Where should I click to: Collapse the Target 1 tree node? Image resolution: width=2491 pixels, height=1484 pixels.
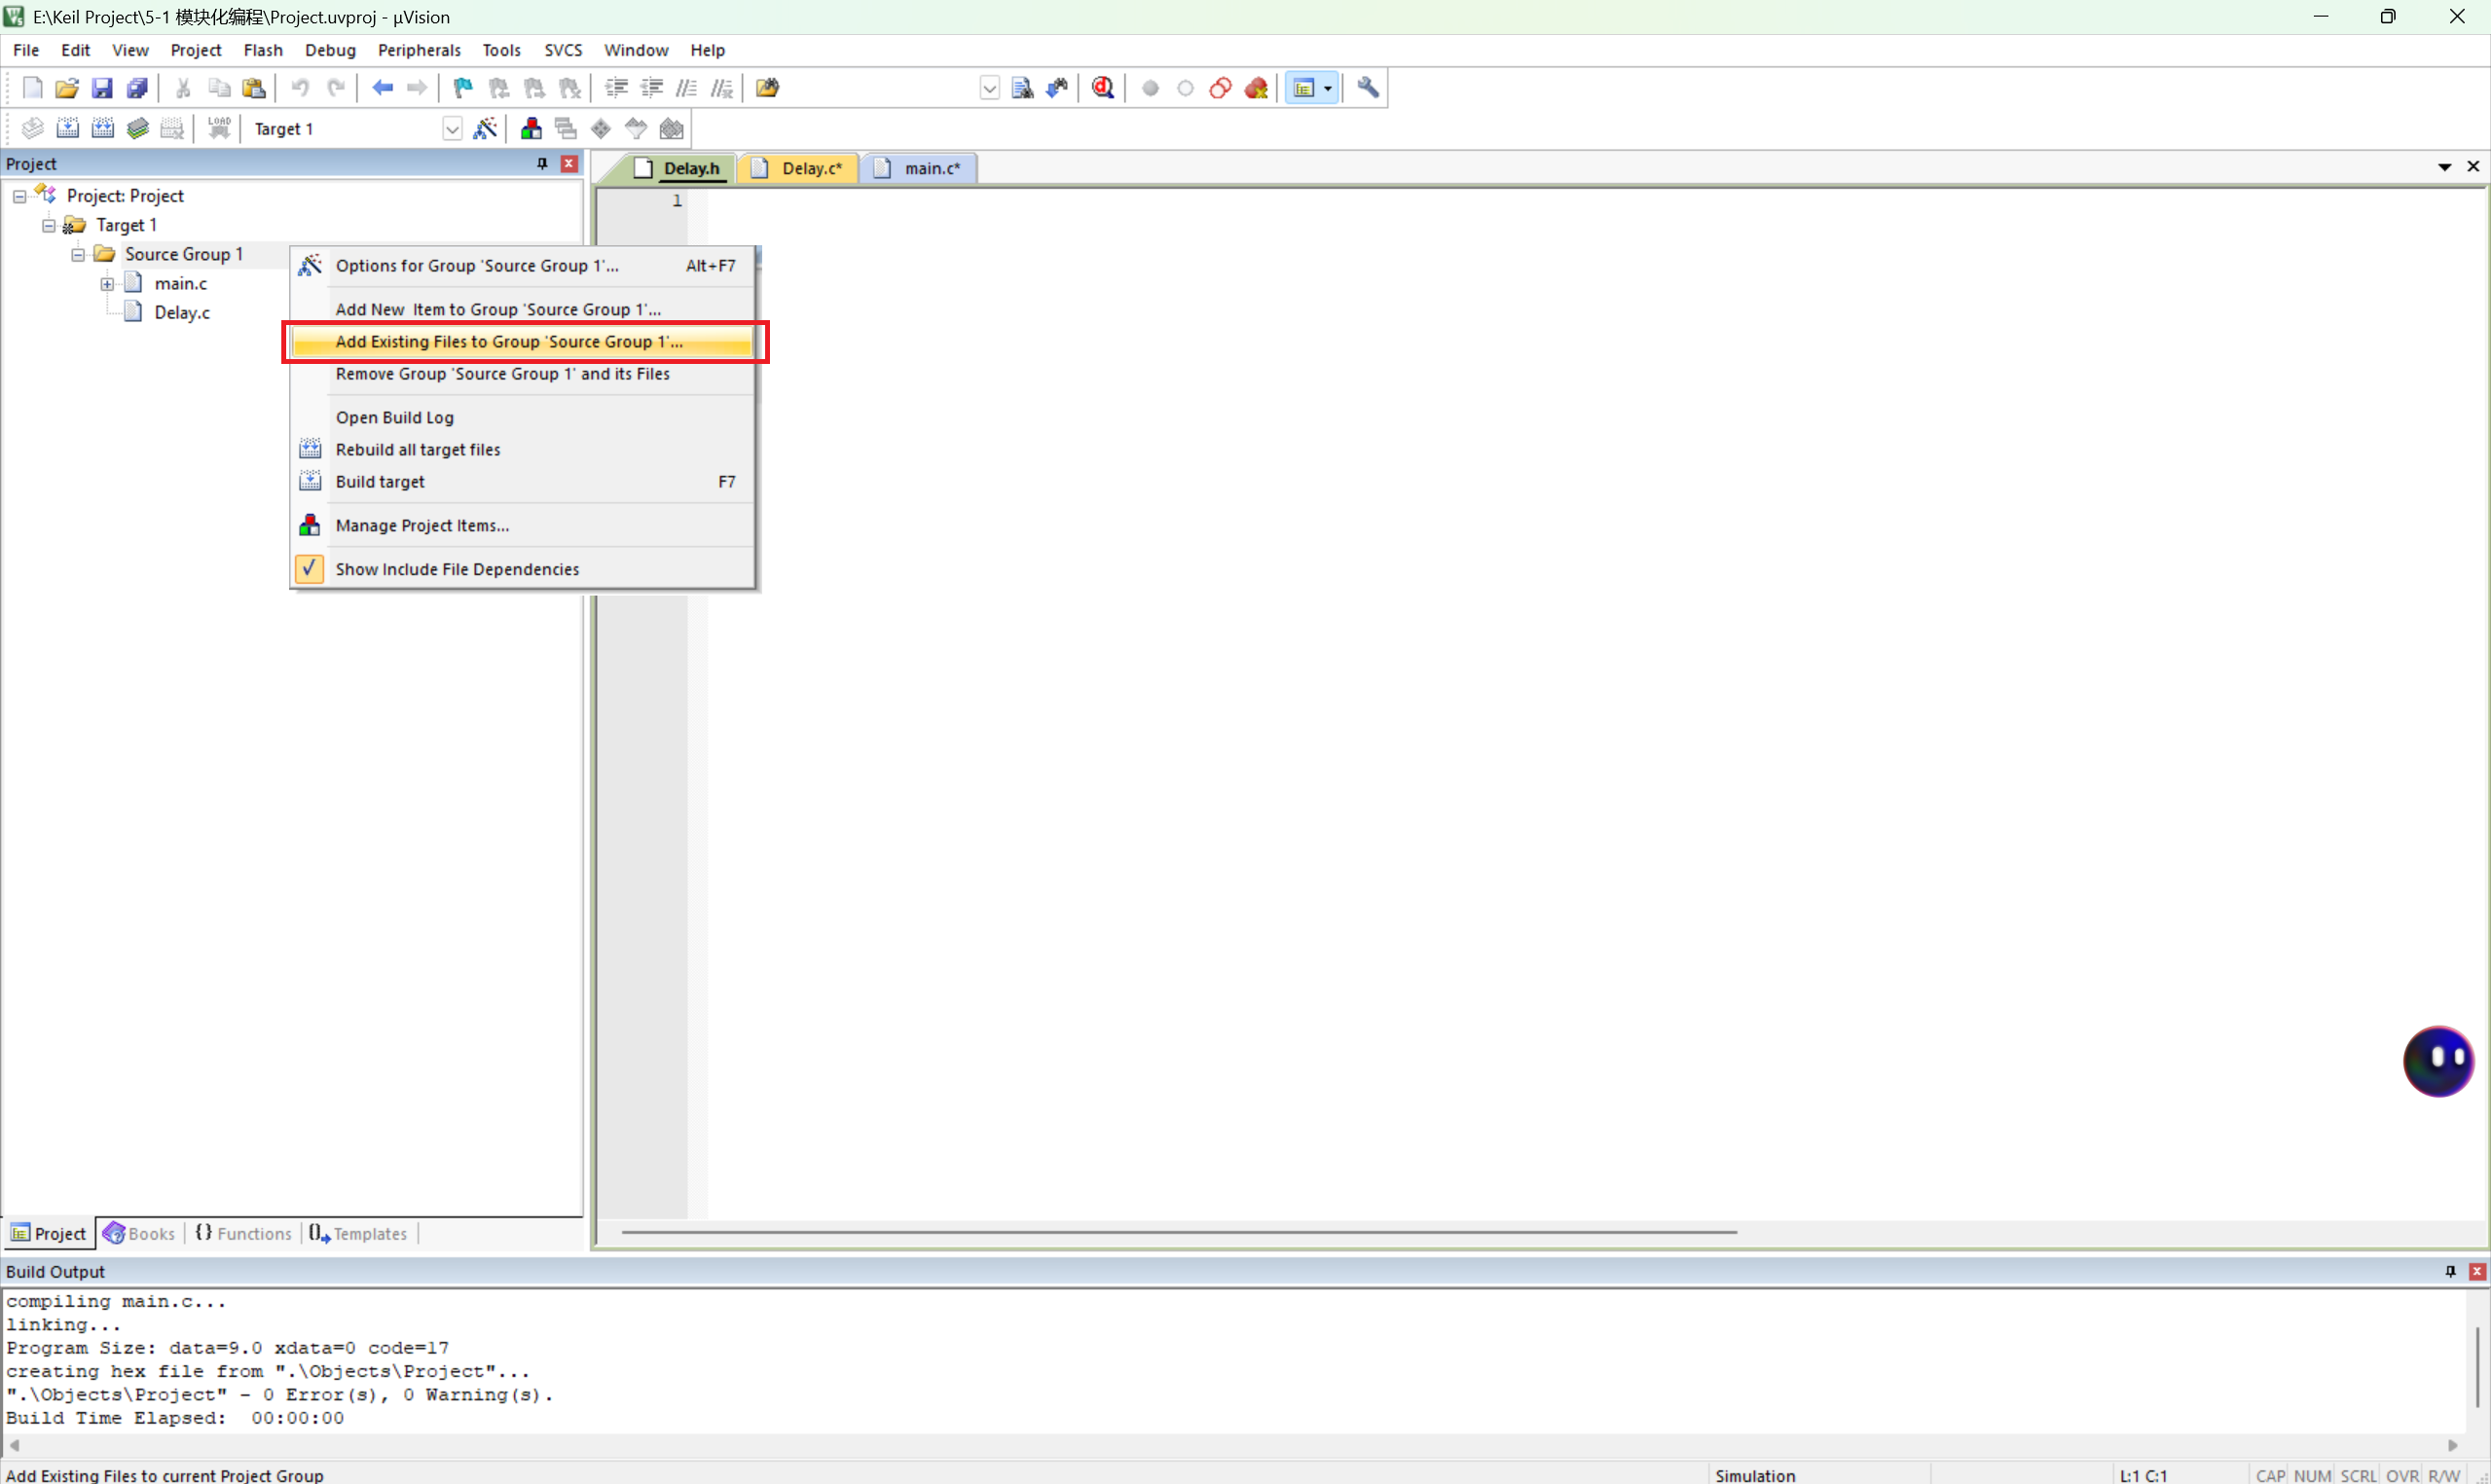[x=48, y=225]
